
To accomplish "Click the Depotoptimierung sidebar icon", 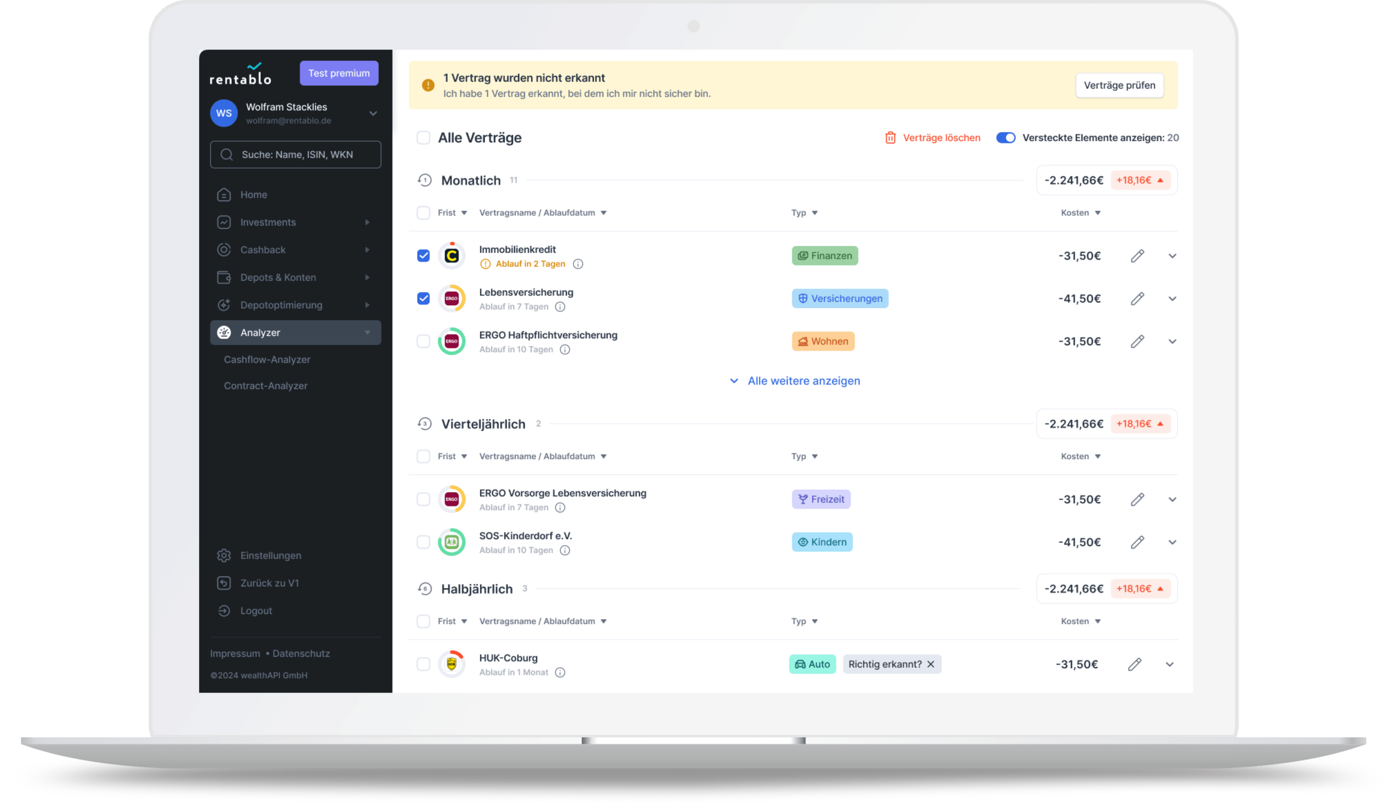I will 224,306.
